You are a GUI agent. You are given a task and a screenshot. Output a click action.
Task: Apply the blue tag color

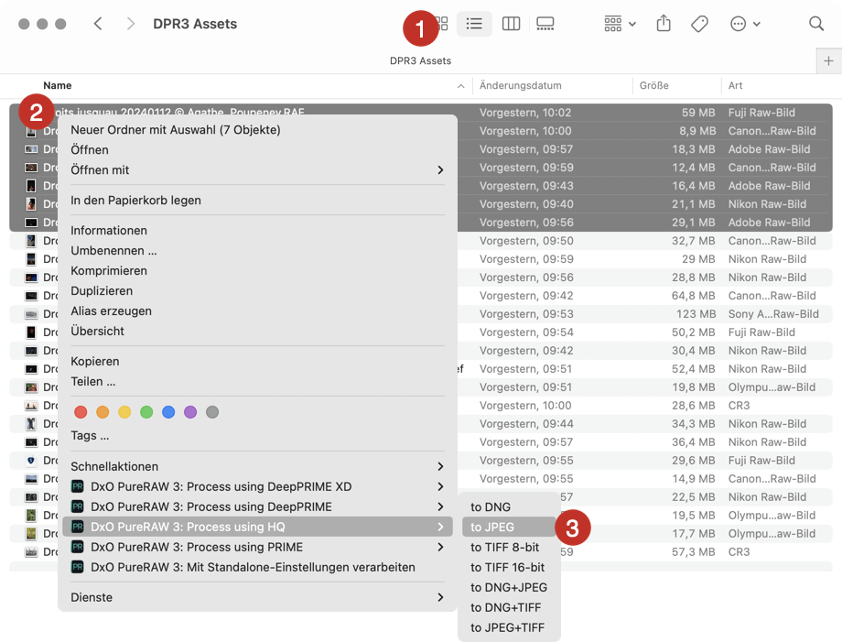pyautogui.click(x=168, y=412)
